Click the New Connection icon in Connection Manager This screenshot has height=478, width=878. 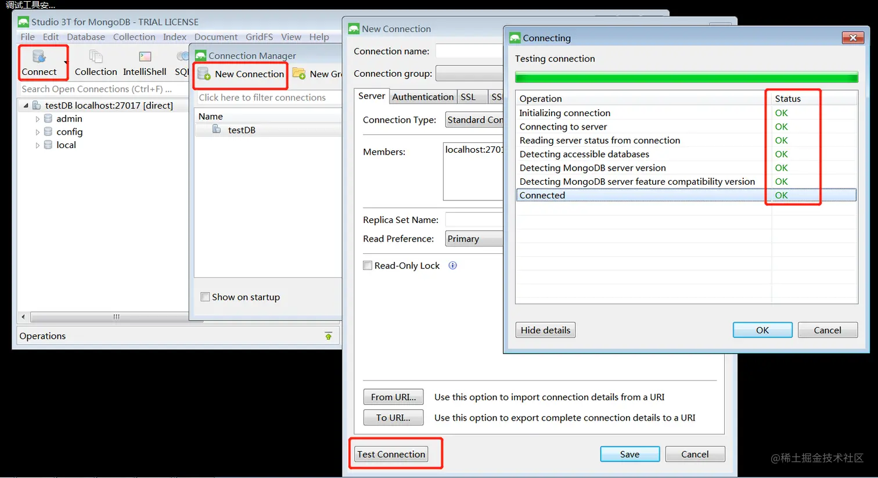point(204,74)
